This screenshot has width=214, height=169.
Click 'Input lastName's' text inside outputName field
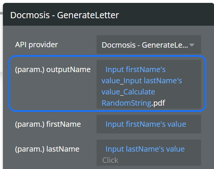click(x=153, y=80)
